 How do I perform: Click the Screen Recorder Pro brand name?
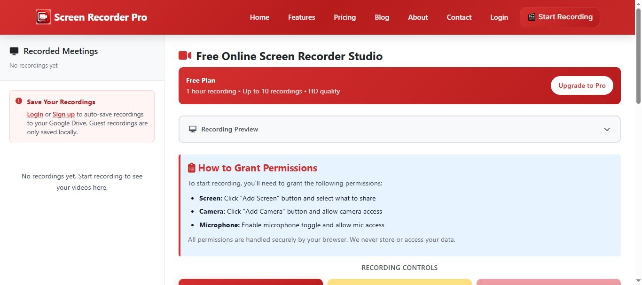click(x=101, y=17)
